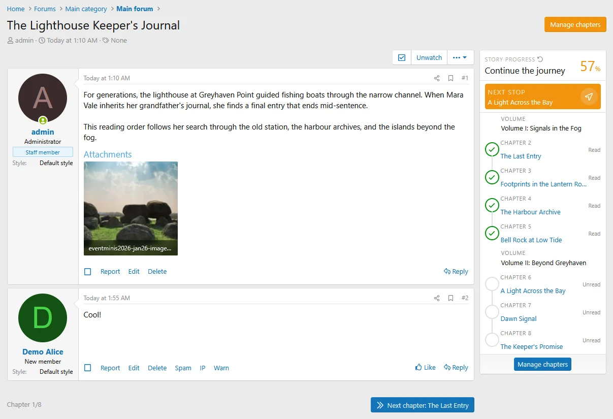
Task: Warn Demo Alice for her post
Action: [221, 368]
